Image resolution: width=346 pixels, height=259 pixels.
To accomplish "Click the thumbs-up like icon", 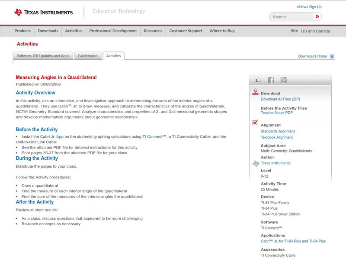I will [258, 80].
